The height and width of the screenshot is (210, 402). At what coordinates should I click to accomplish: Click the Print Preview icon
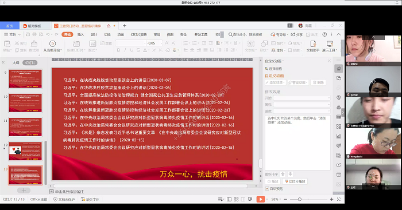coord(41,34)
